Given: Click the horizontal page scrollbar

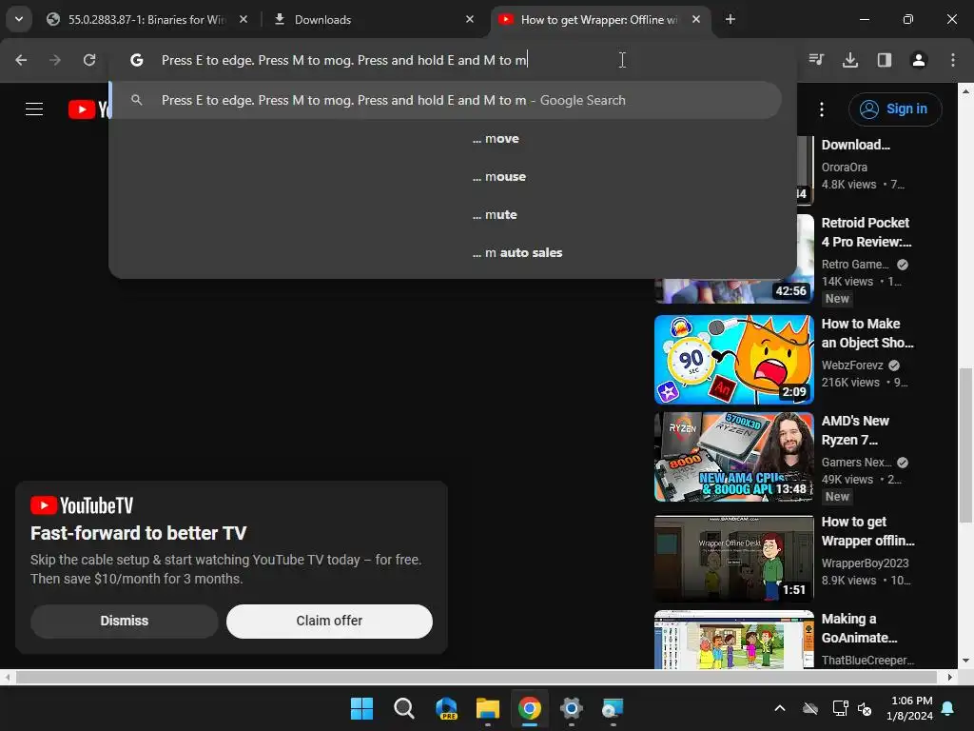Looking at the screenshot, I should pos(477,677).
